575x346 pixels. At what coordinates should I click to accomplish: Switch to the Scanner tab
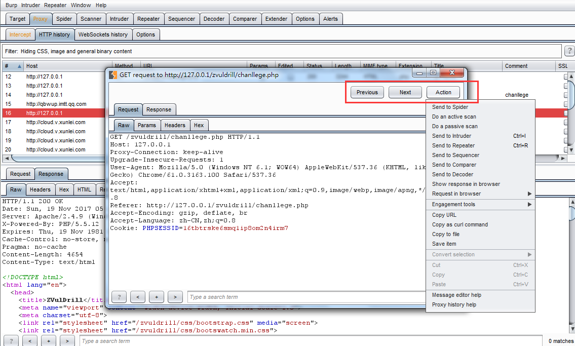coord(91,19)
